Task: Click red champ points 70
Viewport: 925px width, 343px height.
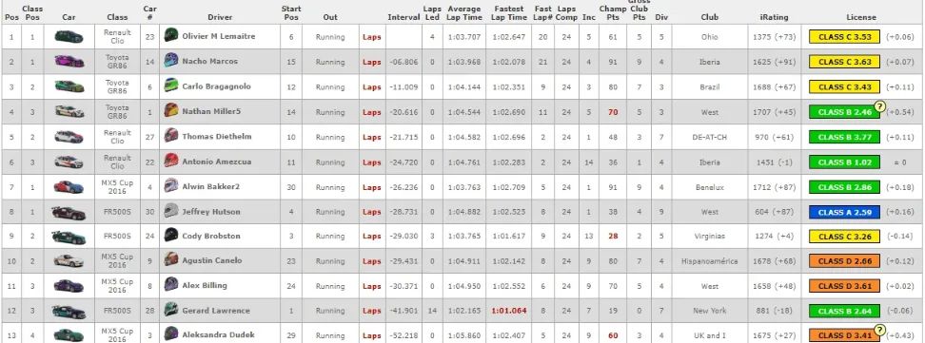Action: (612, 112)
